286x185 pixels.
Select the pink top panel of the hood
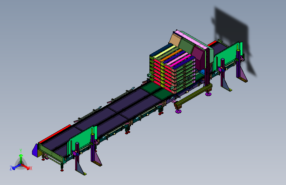tap(190, 39)
